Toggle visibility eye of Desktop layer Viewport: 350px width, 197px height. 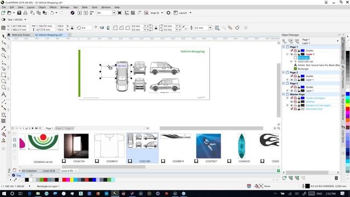(291, 102)
